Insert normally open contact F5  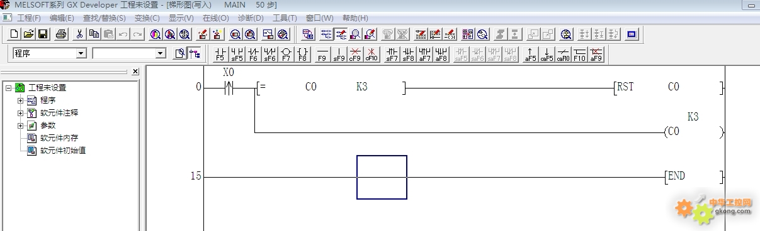tap(220, 54)
